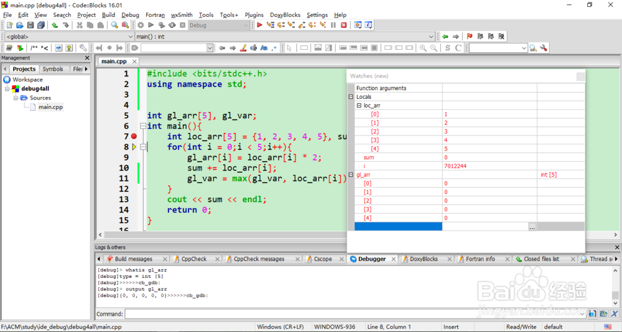The image size is (622, 332).
Task: Open the Cscope log tab
Action: (323, 259)
